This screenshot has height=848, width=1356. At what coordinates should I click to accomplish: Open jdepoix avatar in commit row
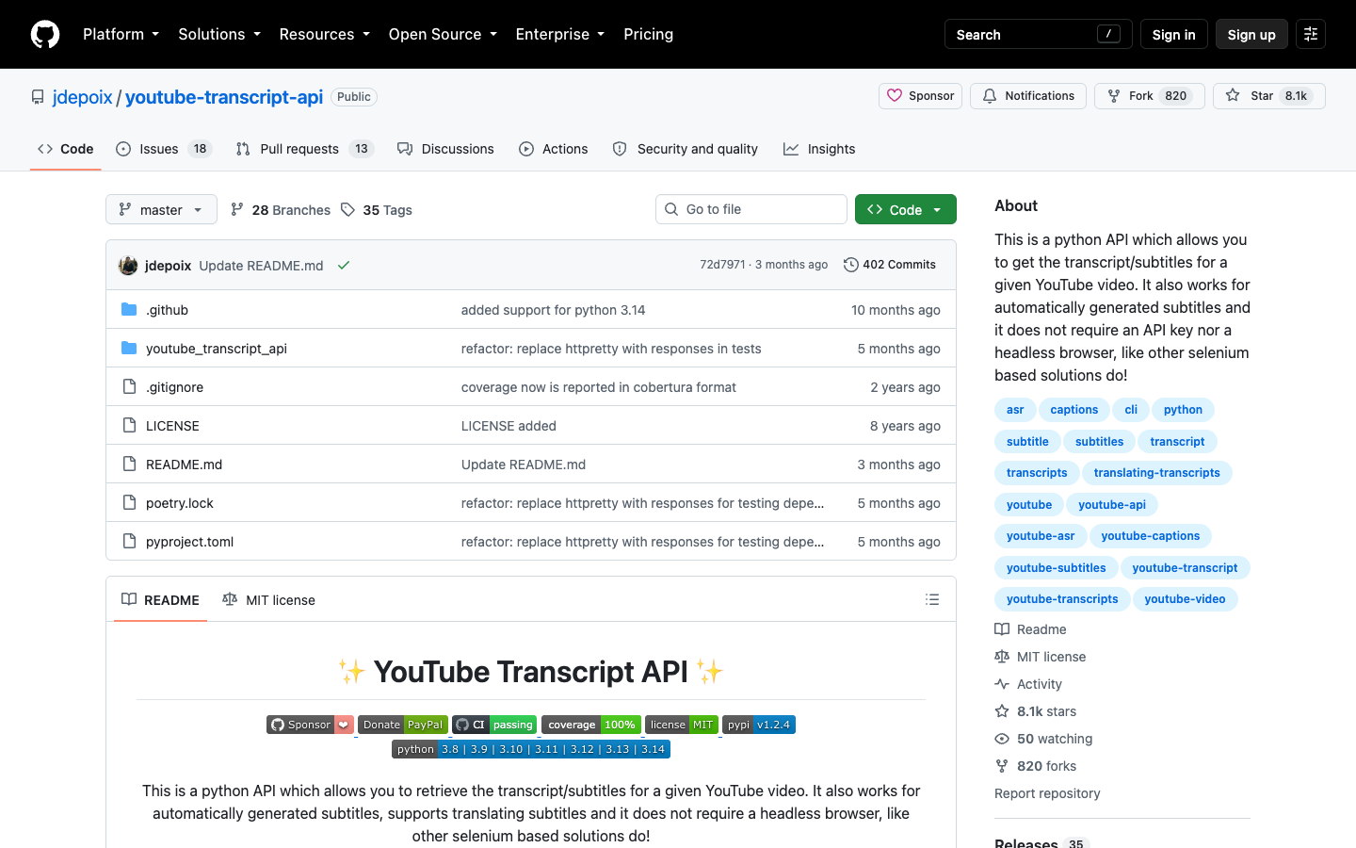coord(128,266)
